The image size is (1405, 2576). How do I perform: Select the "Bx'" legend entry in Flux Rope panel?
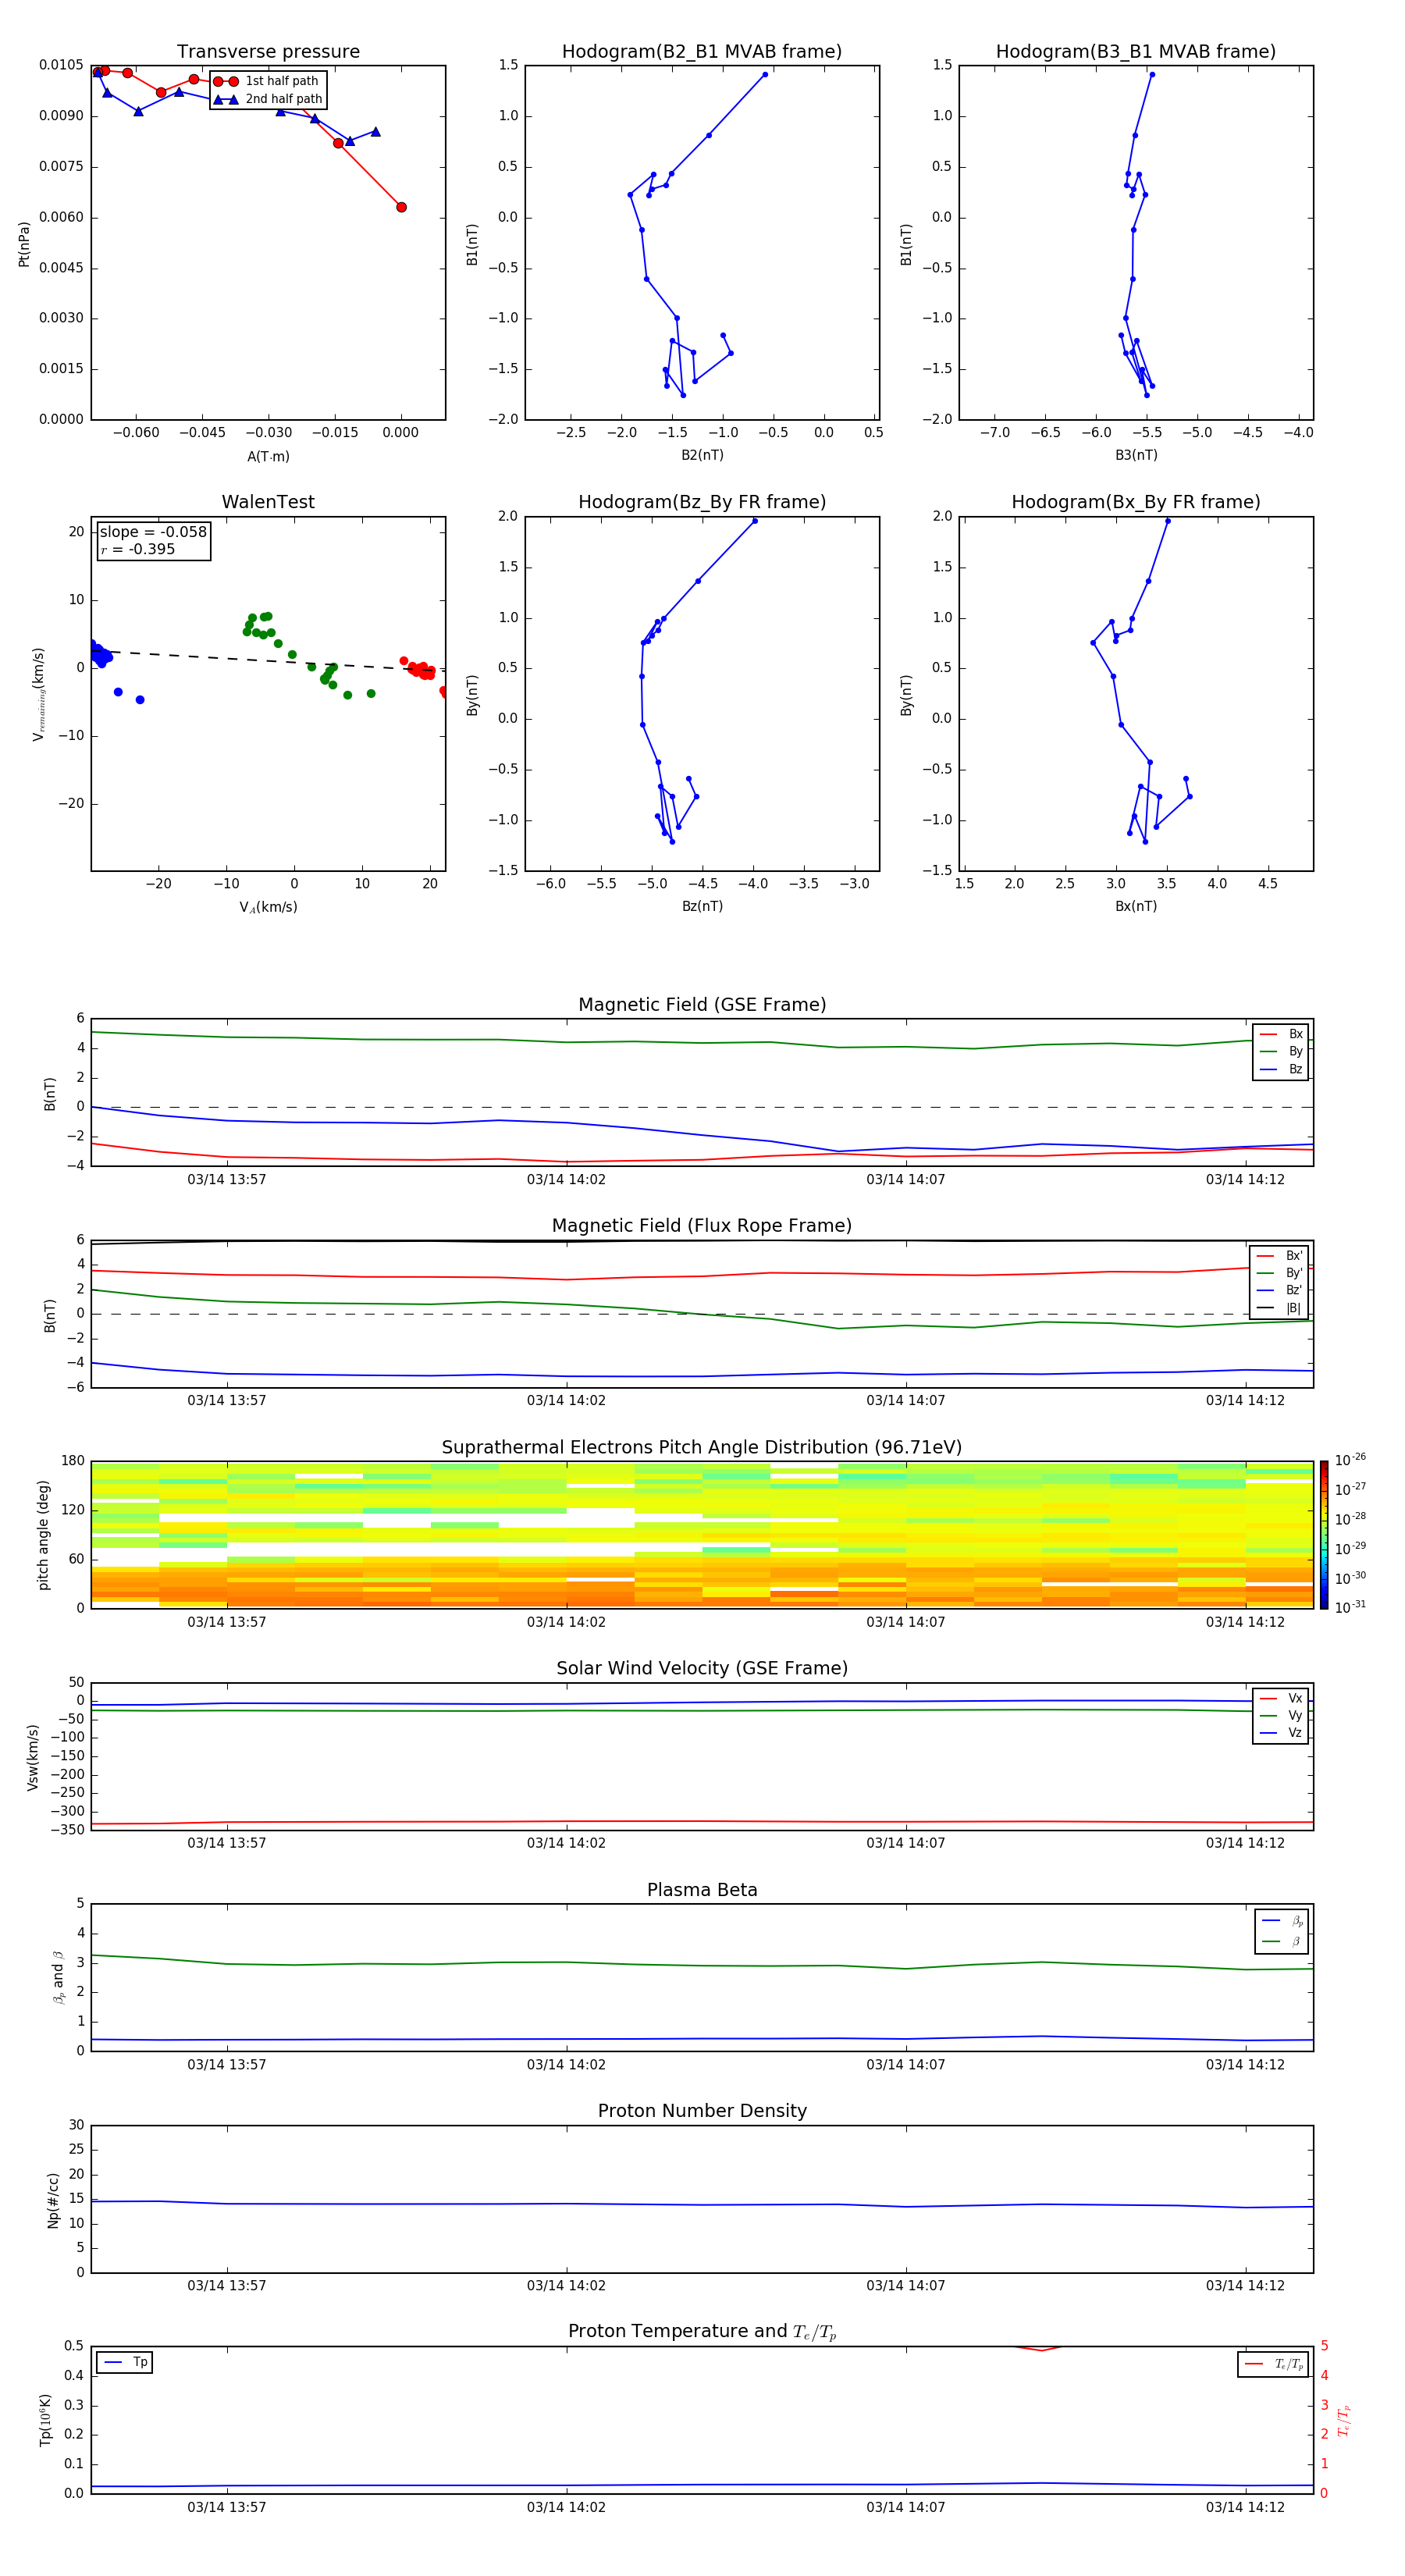[1279, 1255]
